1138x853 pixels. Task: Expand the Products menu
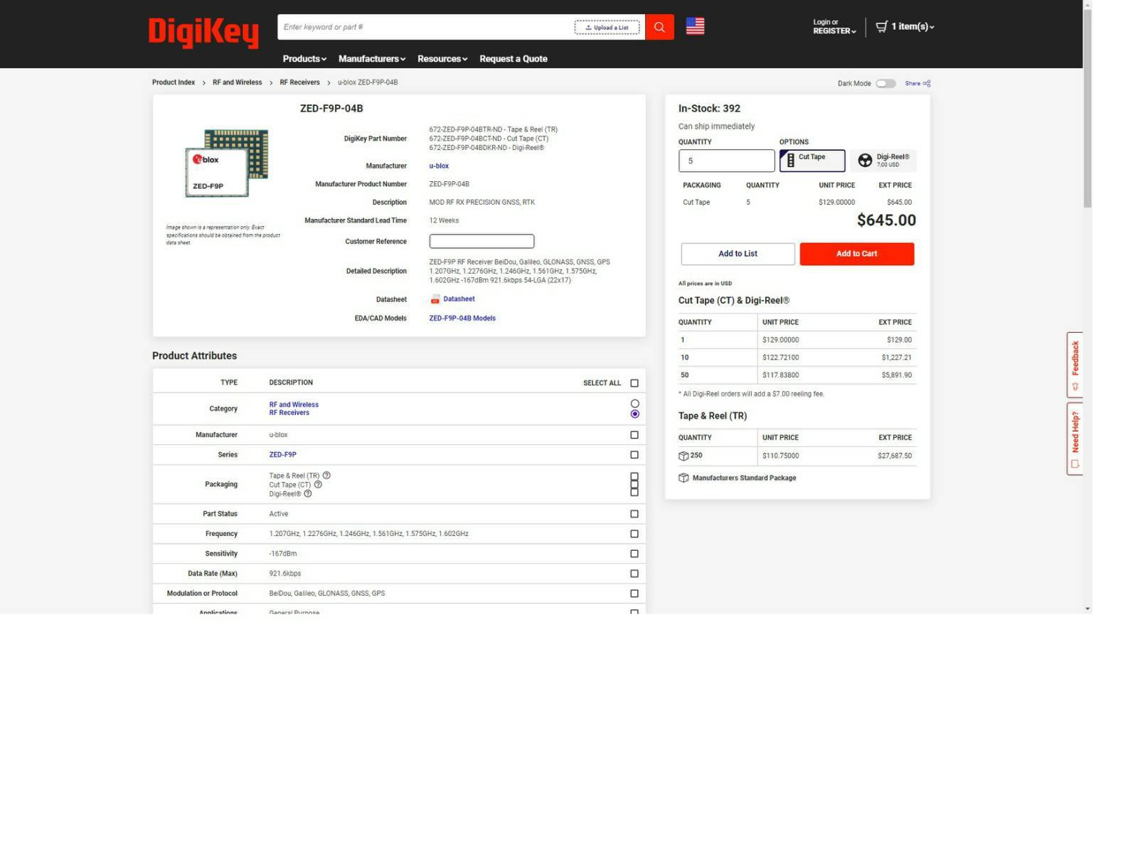(304, 59)
